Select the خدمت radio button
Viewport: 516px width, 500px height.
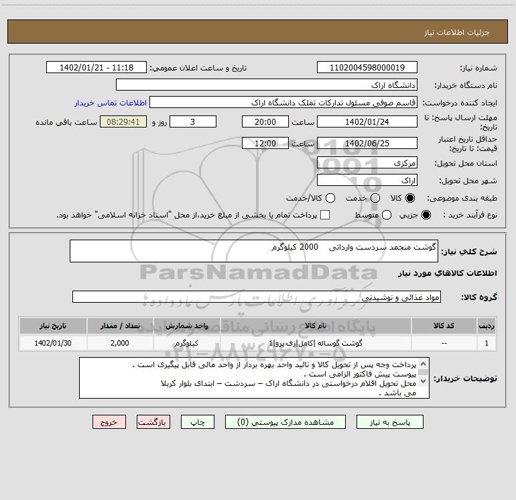click(375, 198)
